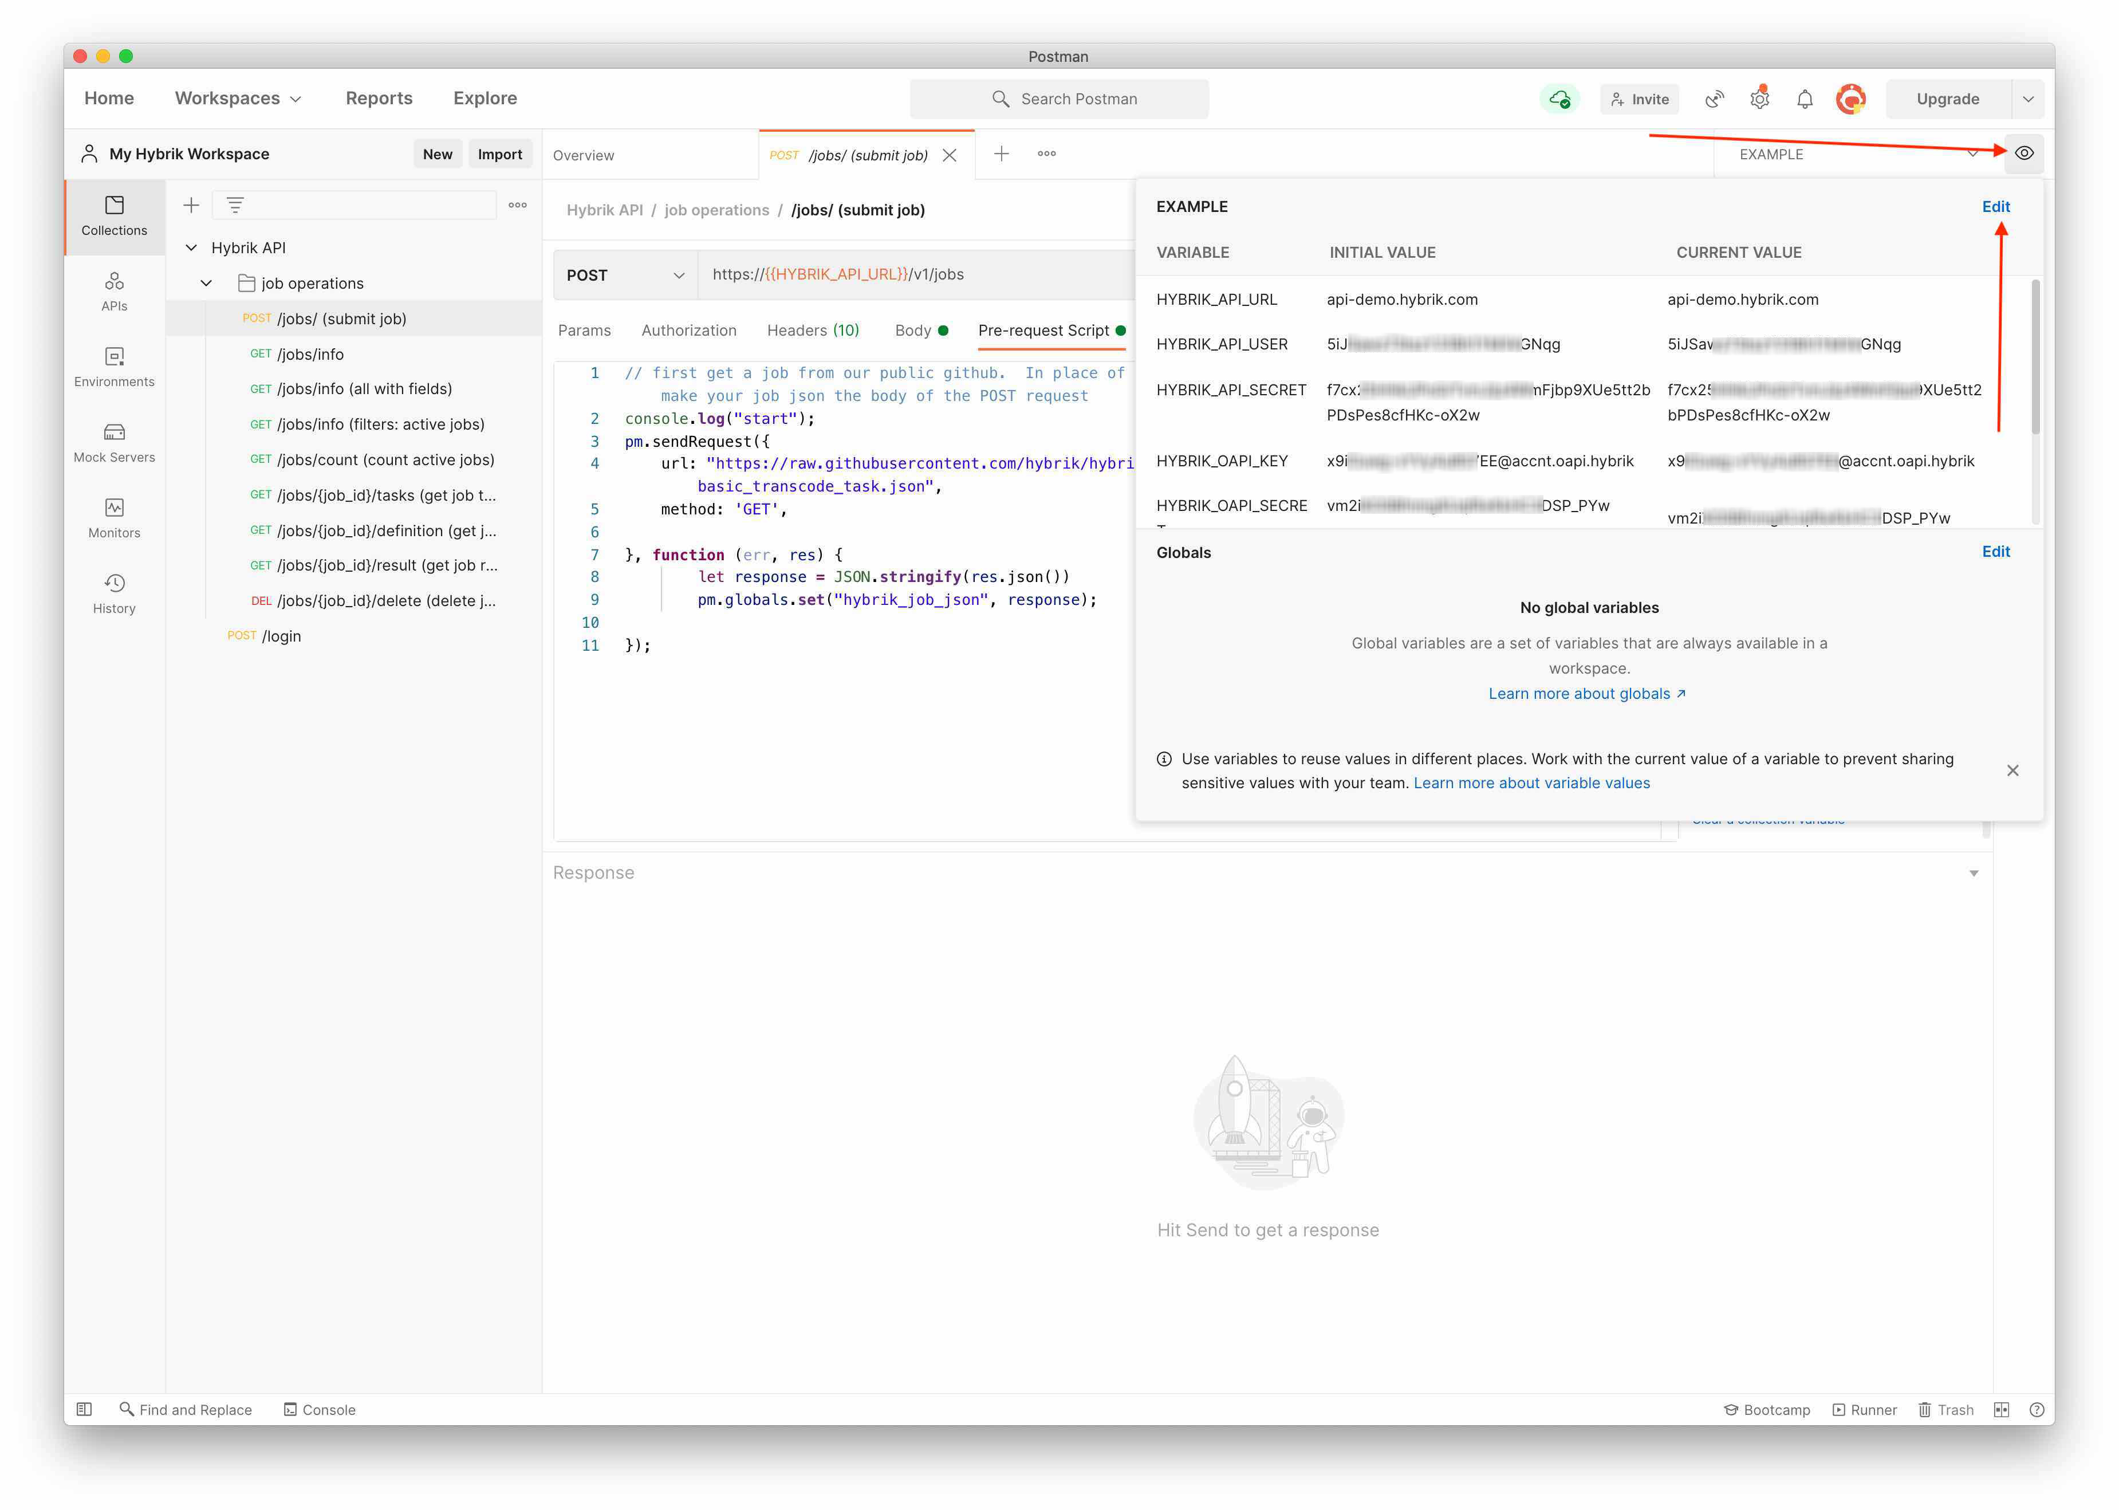2119x1510 pixels.
Task: Click the collections filter search field
Action: (x=354, y=205)
